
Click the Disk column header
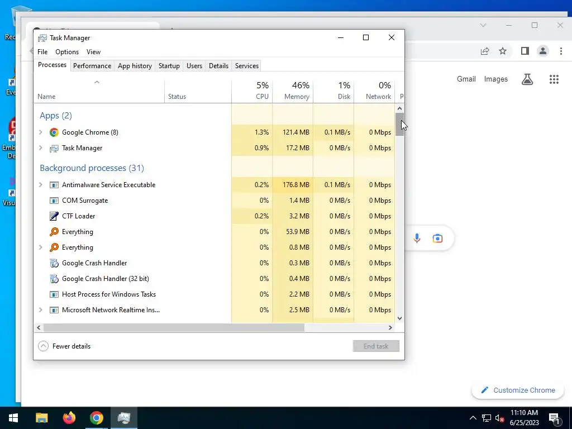333,90
